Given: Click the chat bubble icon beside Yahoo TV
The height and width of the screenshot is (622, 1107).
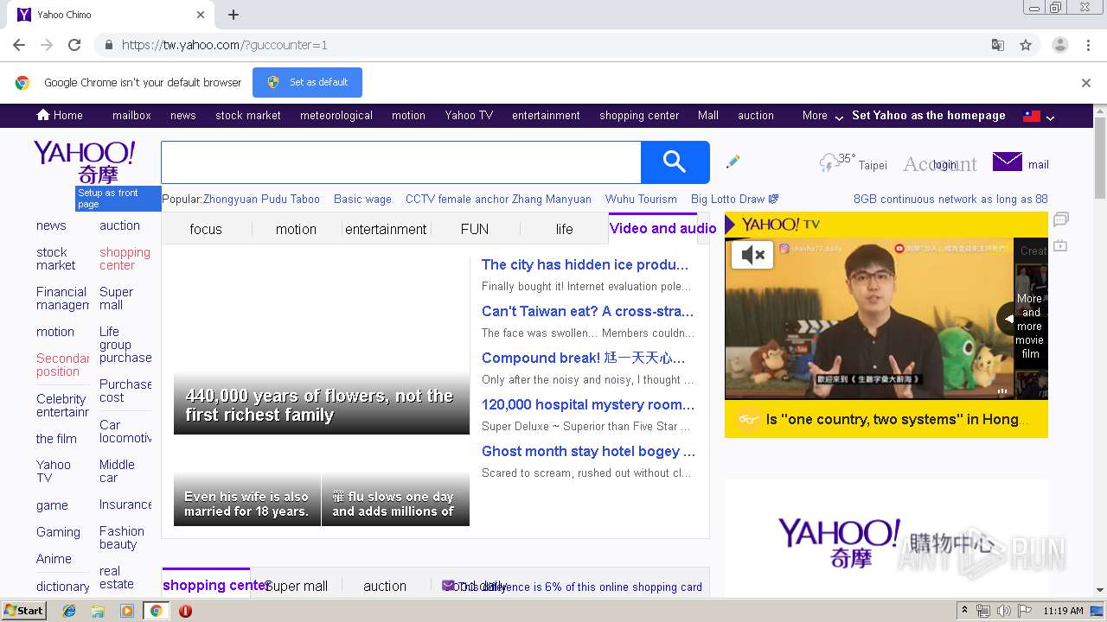Looking at the screenshot, I should click(x=1061, y=219).
